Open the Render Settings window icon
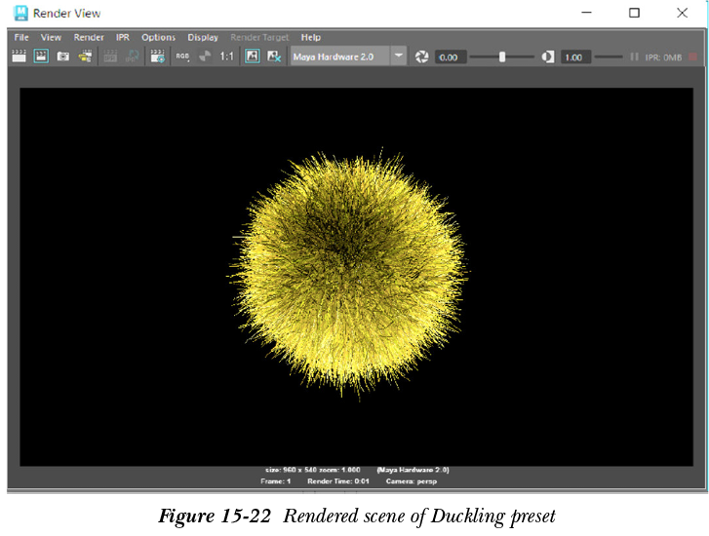This screenshot has height=536, width=709. click(x=157, y=57)
